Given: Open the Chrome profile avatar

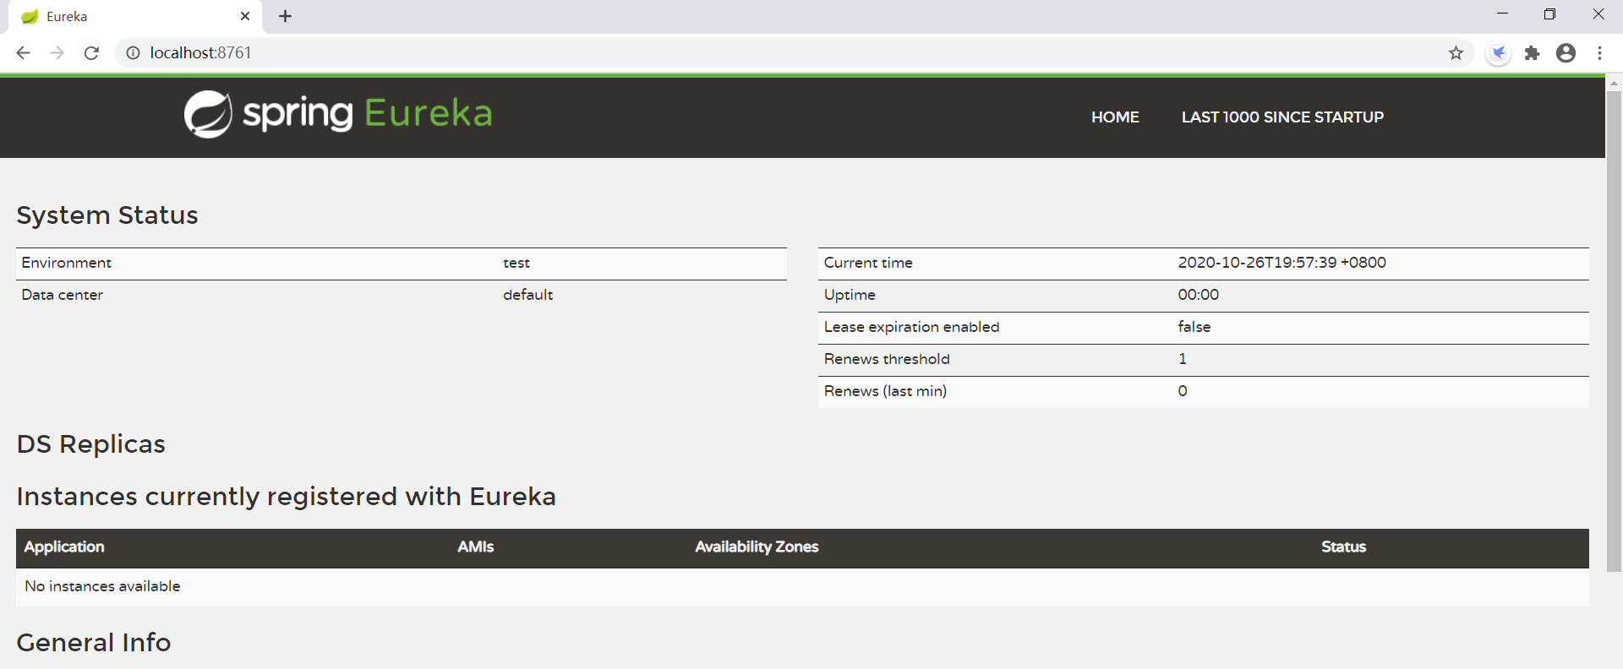Looking at the screenshot, I should pyautogui.click(x=1566, y=53).
